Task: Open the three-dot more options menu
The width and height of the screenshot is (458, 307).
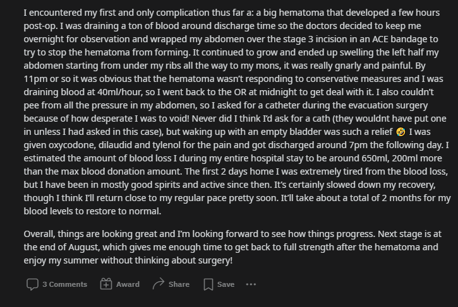Action: click(251, 284)
